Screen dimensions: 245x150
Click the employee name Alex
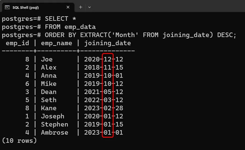click(49, 67)
